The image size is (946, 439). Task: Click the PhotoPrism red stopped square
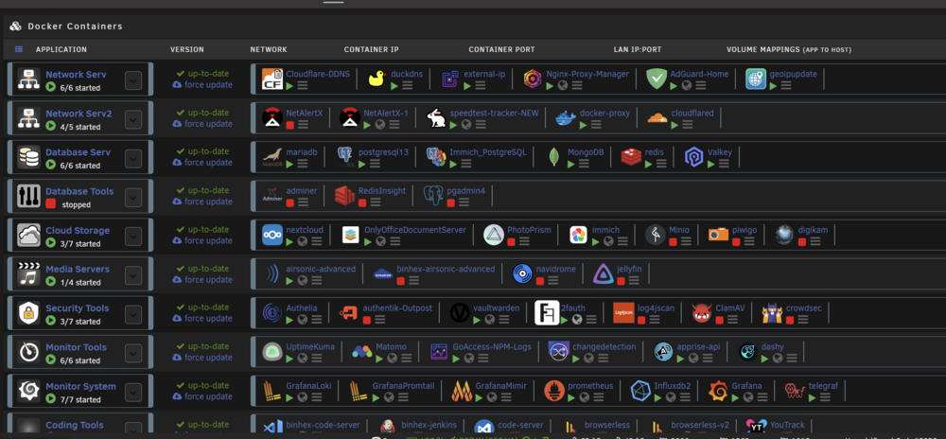tap(511, 241)
